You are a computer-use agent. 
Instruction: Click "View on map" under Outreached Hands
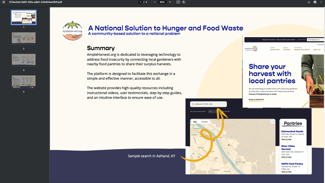pyautogui.click(x=286, y=139)
